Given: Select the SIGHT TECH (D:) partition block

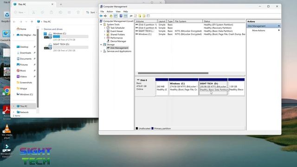Looking at the screenshot, I should pyautogui.click(x=213, y=87).
